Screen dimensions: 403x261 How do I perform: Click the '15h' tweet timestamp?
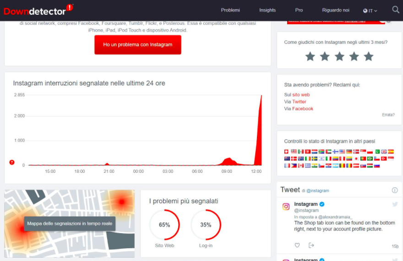pyautogui.click(x=395, y=246)
